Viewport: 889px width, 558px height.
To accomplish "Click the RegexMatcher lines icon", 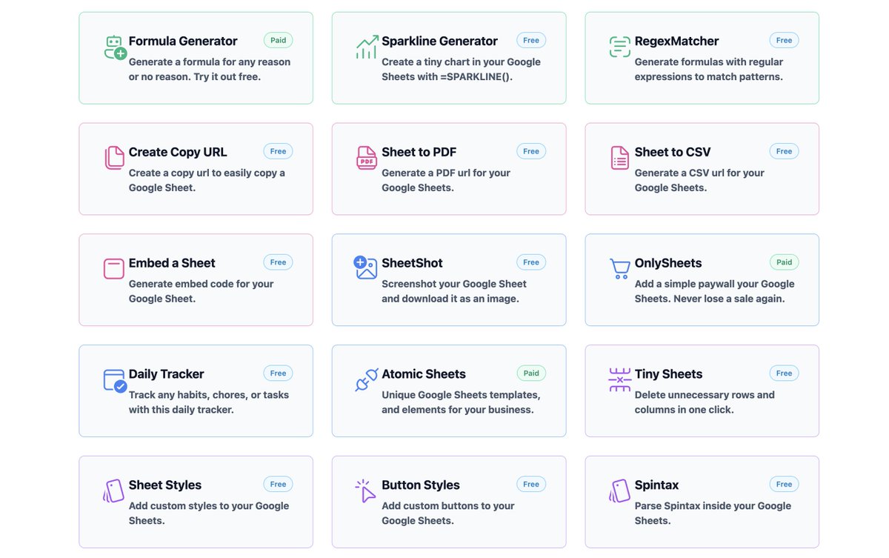I will 619,46.
